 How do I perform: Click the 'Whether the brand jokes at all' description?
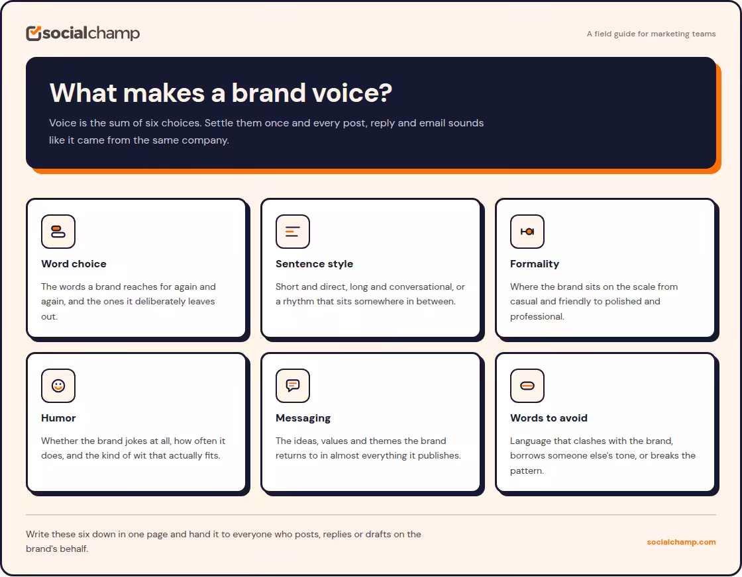pyautogui.click(x=133, y=448)
